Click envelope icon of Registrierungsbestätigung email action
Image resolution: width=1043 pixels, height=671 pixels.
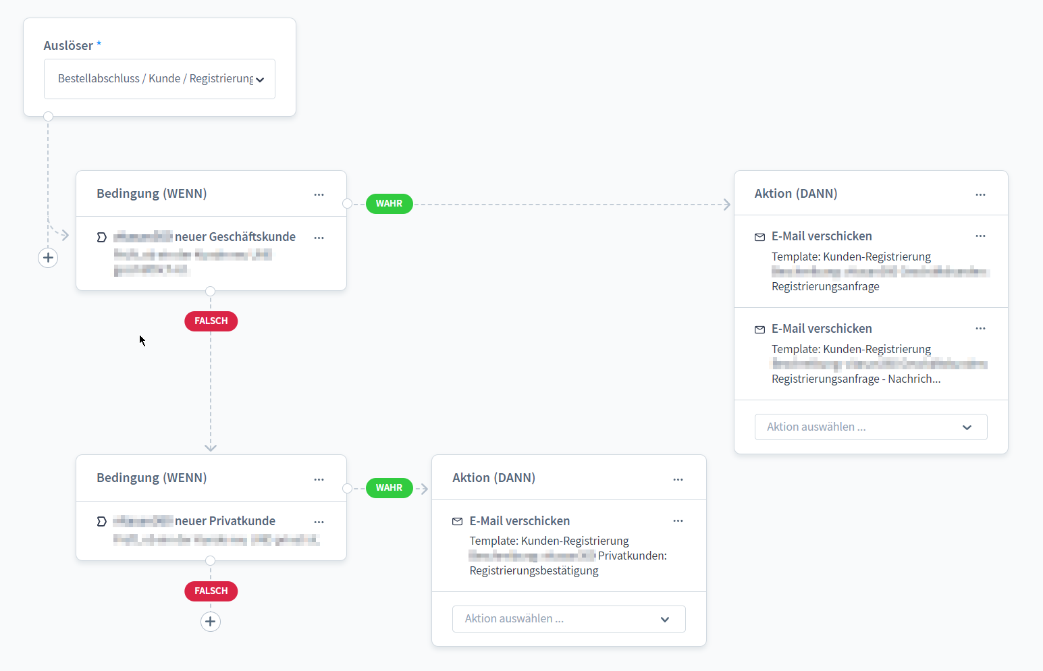(458, 521)
